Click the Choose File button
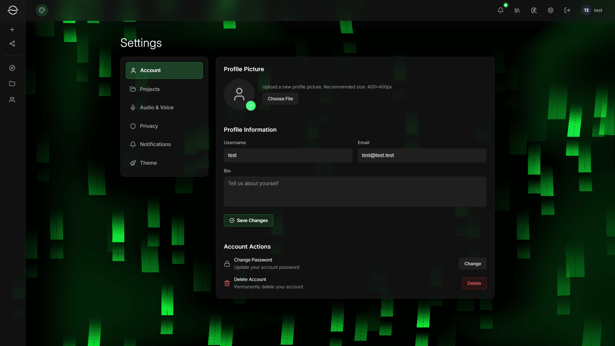 tap(280, 99)
